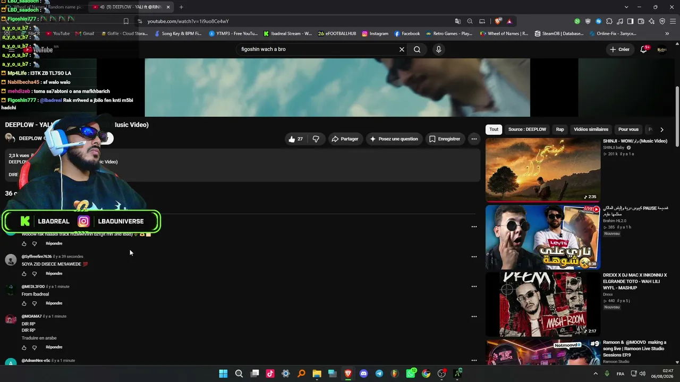Open WhatsApp from the taskbar
680x382 pixels.
(x=411, y=374)
